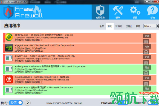
Task: Toggle the 轻信 mode switch
Action: pos(16,103)
